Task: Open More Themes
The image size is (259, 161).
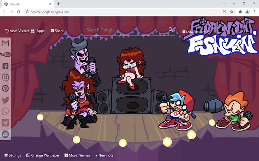Action: coord(77,155)
